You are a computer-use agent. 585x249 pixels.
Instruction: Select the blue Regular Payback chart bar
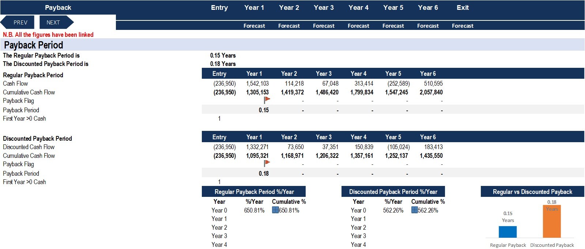[x=507, y=232]
